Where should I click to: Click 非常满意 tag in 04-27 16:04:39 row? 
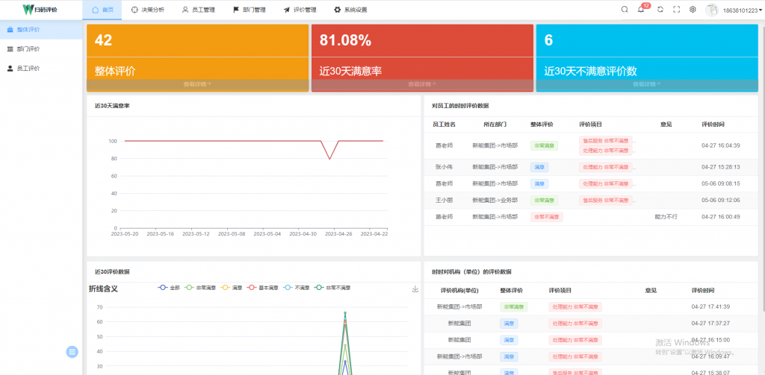(x=544, y=145)
